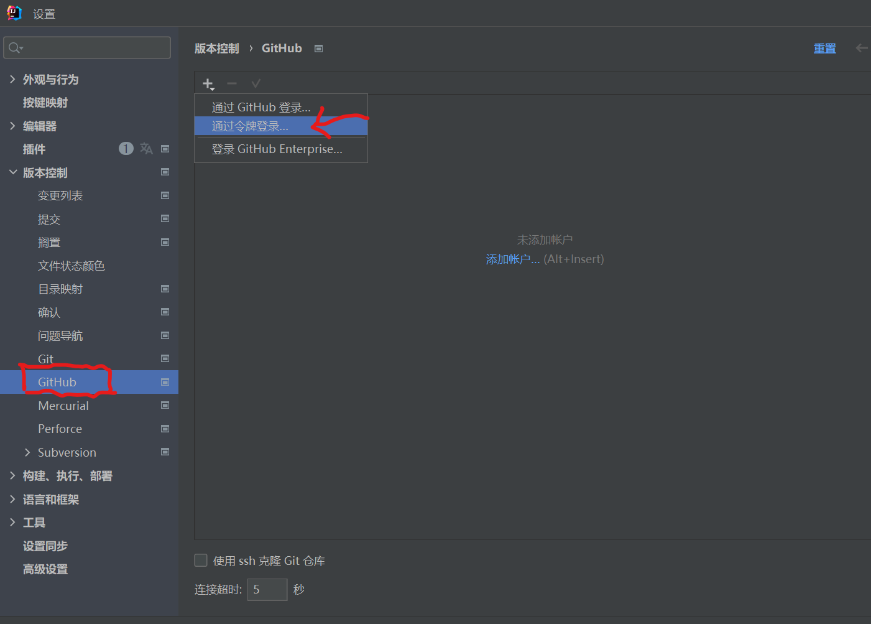Viewport: 871px width, 624px height.
Task: Select 确认 settings item
Action: (x=49, y=312)
